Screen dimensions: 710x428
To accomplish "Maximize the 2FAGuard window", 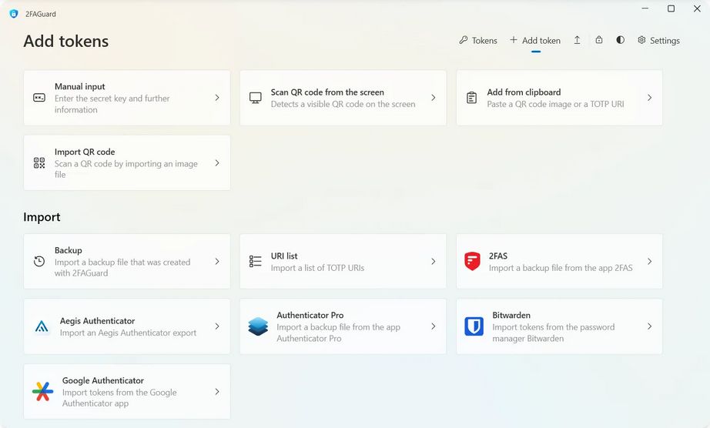I will point(671,8).
